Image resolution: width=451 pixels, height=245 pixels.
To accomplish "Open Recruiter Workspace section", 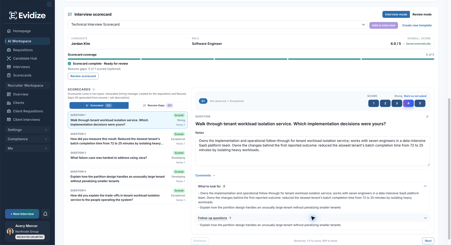I will pyautogui.click(x=27, y=85).
